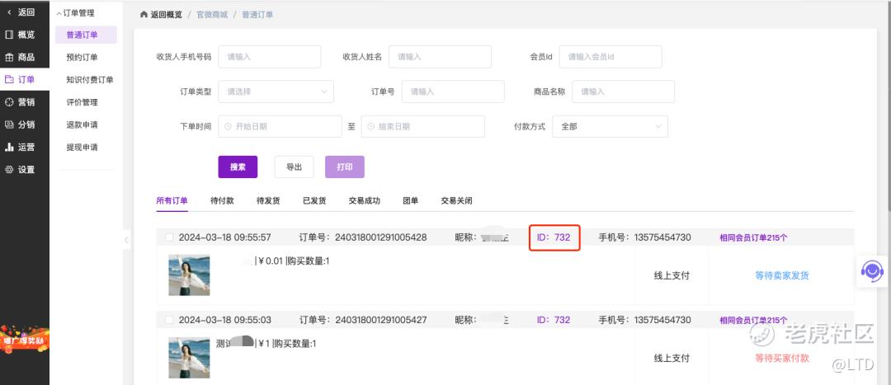The width and height of the screenshot is (891, 385).
Task: Collapse the submenu panel with left arrow handle
Action: pos(127,240)
